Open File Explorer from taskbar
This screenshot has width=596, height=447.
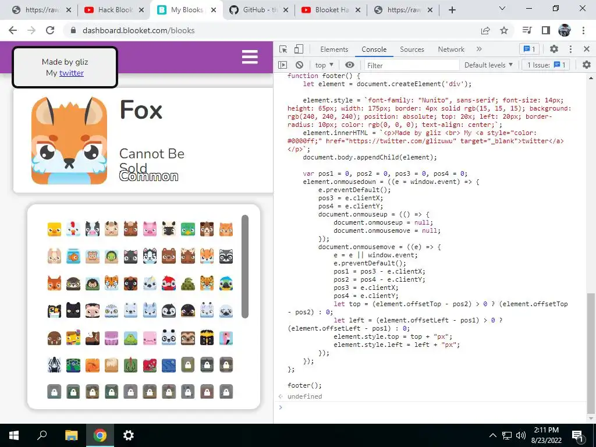click(71, 435)
